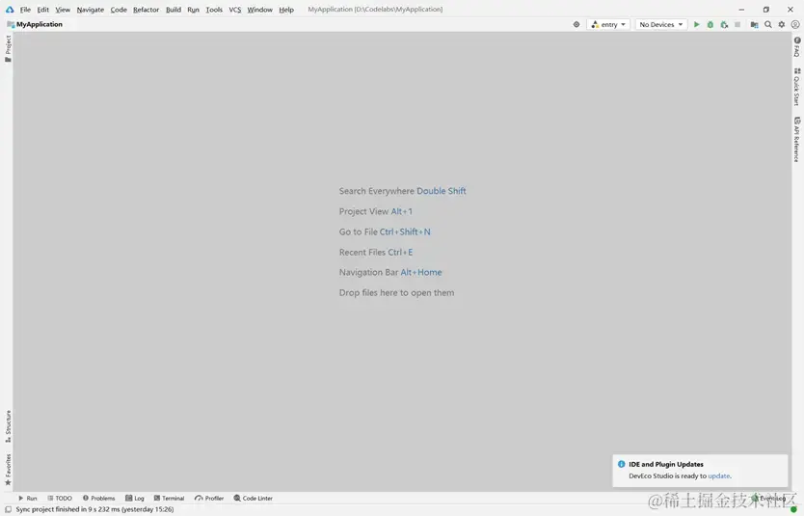Click the Project View Alt+1 hint
This screenshot has height=516, width=804.
click(375, 211)
